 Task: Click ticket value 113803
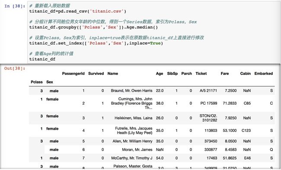pyautogui.click(x=211, y=131)
